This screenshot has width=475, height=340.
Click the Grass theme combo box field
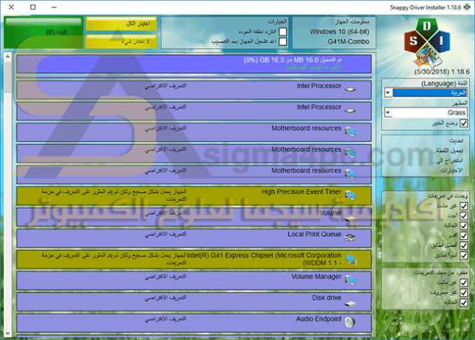425,113
